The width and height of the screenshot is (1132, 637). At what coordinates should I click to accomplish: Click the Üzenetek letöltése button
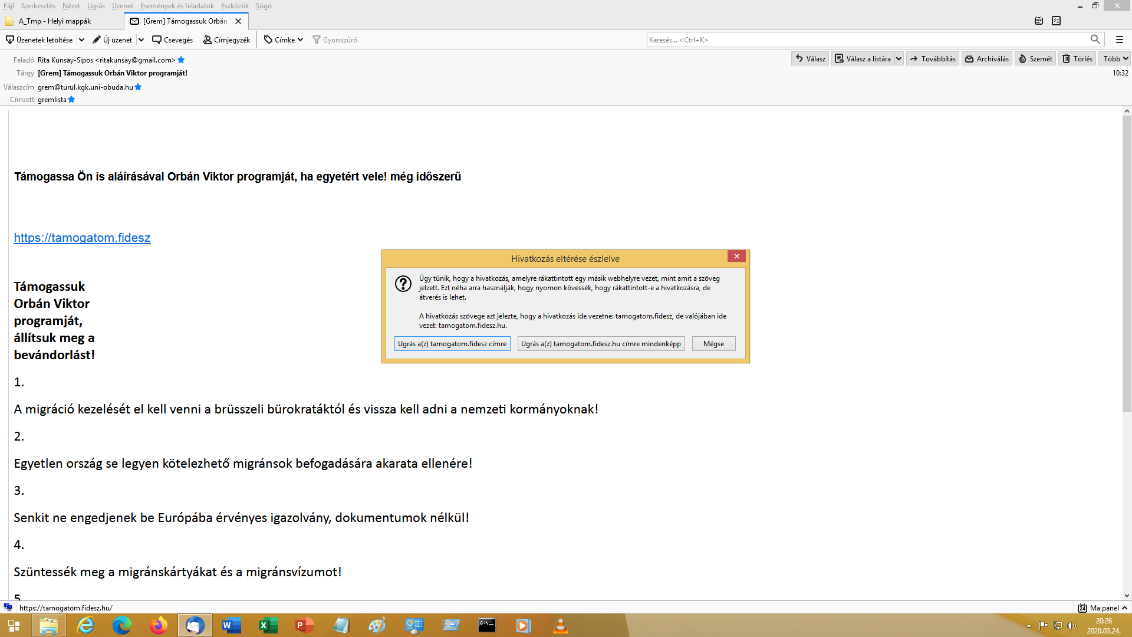(x=40, y=40)
